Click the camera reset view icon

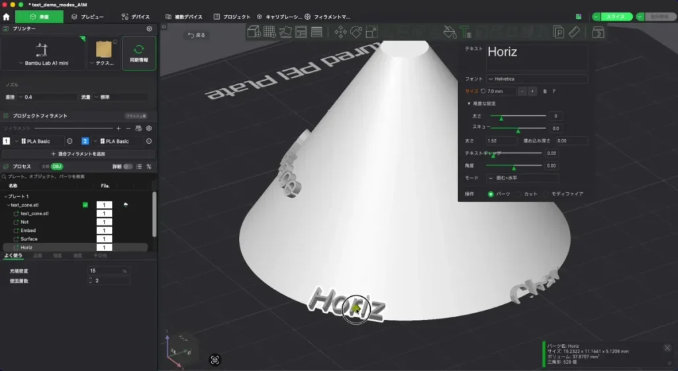click(x=215, y=360)
